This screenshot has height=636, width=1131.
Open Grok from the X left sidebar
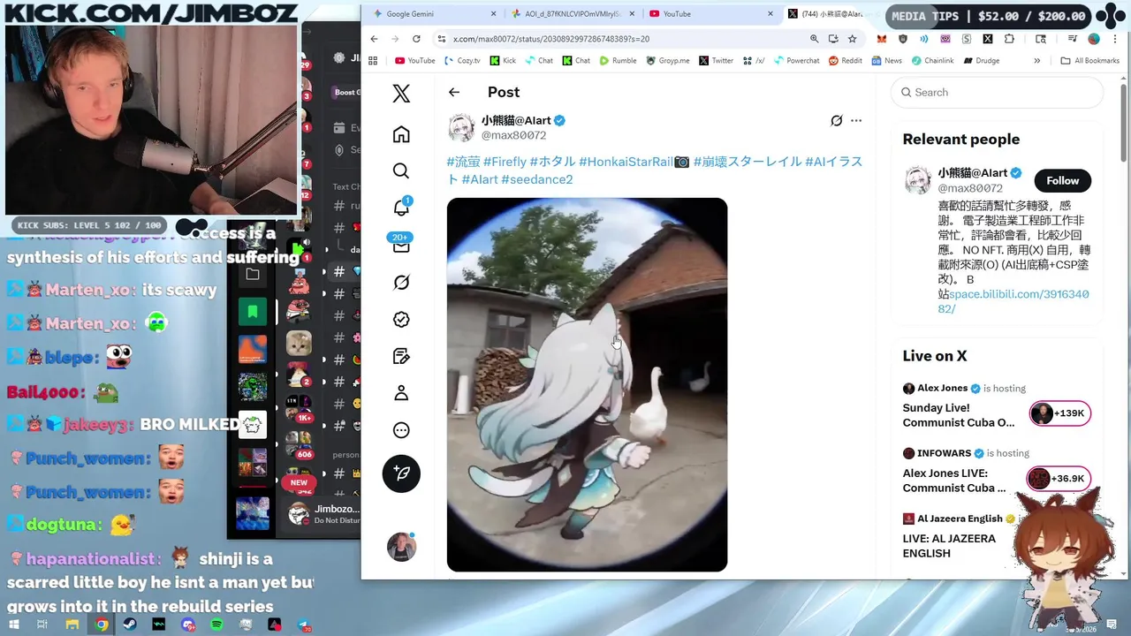pos(401,283)
